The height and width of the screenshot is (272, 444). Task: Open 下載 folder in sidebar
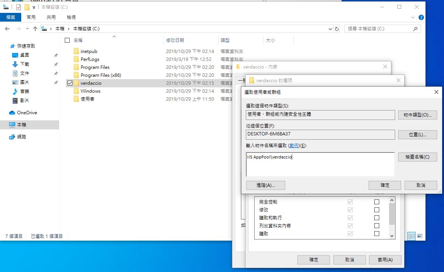point(24,64)
